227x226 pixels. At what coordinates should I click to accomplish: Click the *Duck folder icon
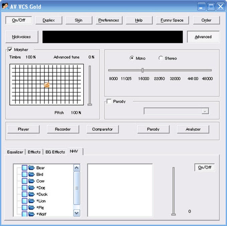(x=31, y=194)
